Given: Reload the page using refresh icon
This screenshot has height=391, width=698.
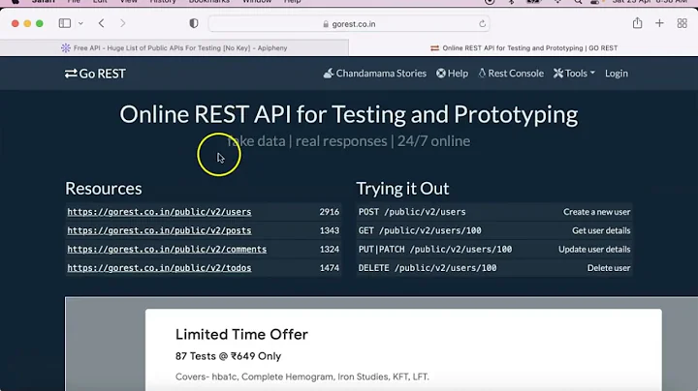Looking at the screenshot, I should pos(482,24).
